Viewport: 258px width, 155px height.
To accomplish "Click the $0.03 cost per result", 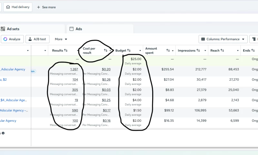I will pyautogui.click(x=106, y=90).
